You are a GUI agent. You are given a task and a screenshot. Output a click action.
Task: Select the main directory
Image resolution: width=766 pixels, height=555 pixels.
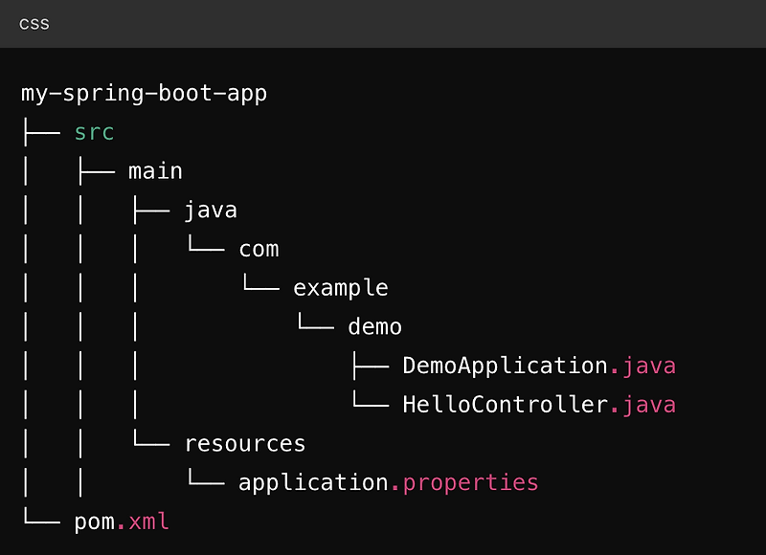(x=155, y=170)
